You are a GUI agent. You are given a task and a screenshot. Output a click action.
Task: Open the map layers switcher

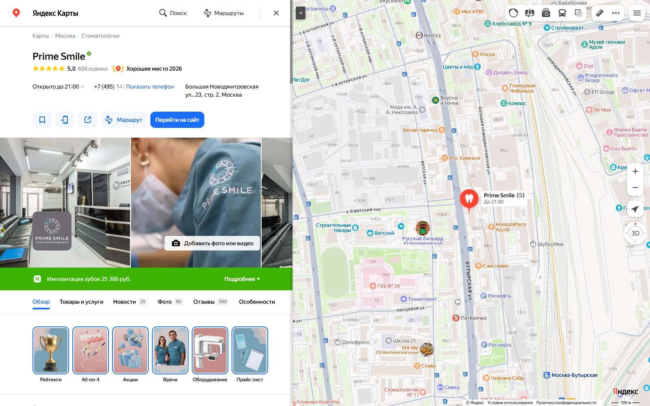(x=578, y=13)
